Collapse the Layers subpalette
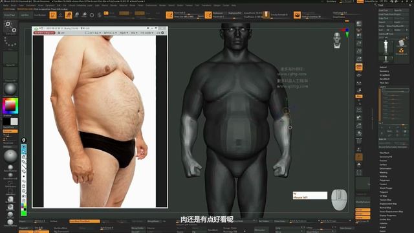The image size is (414, 233). (382, 87)
